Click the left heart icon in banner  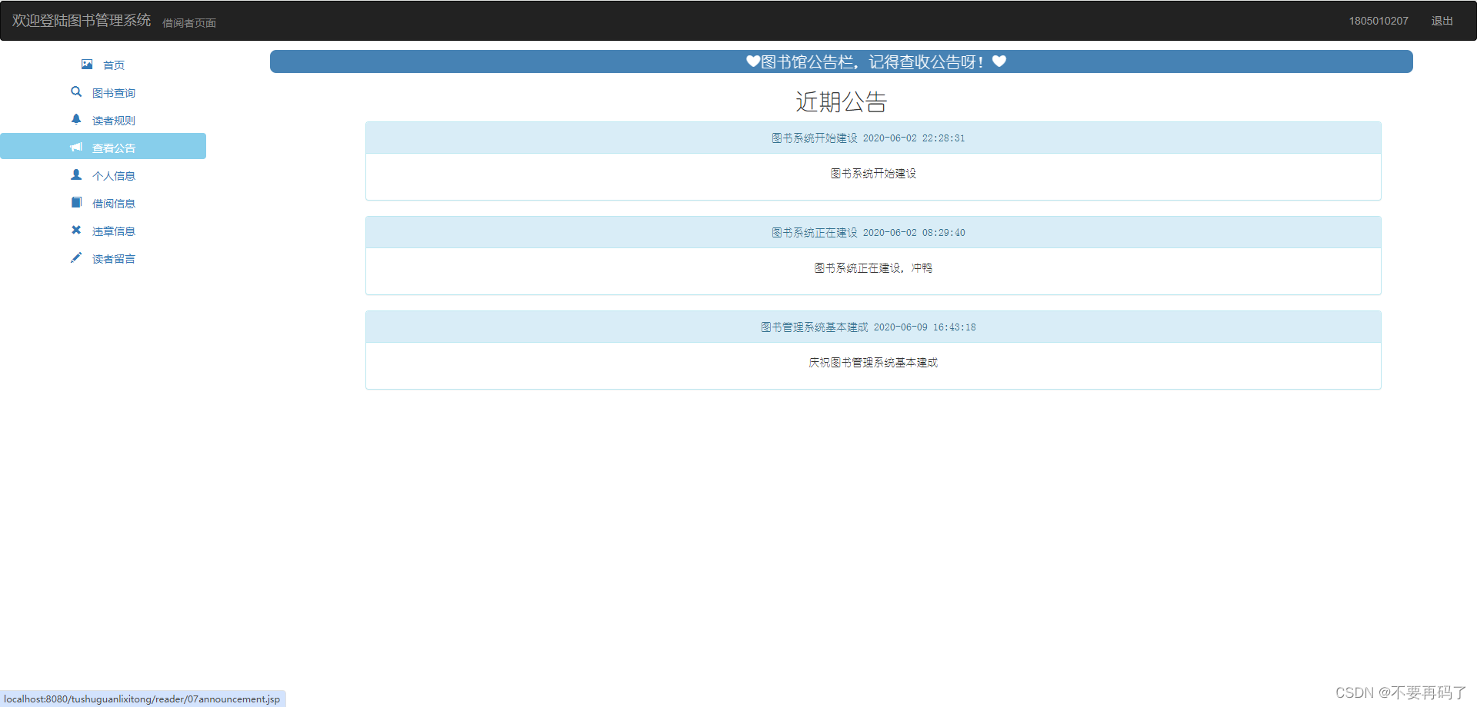tap(753, 61)
